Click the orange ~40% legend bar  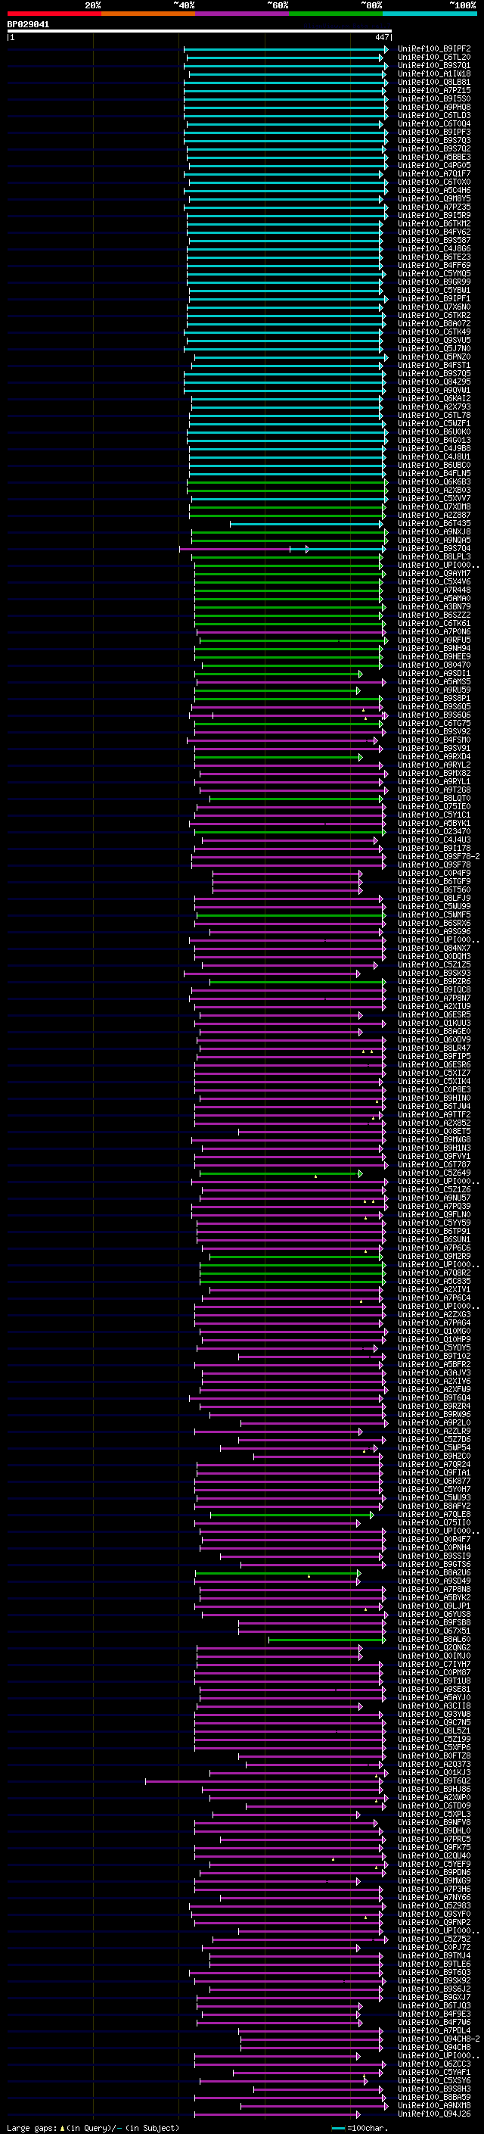point(148,14)
